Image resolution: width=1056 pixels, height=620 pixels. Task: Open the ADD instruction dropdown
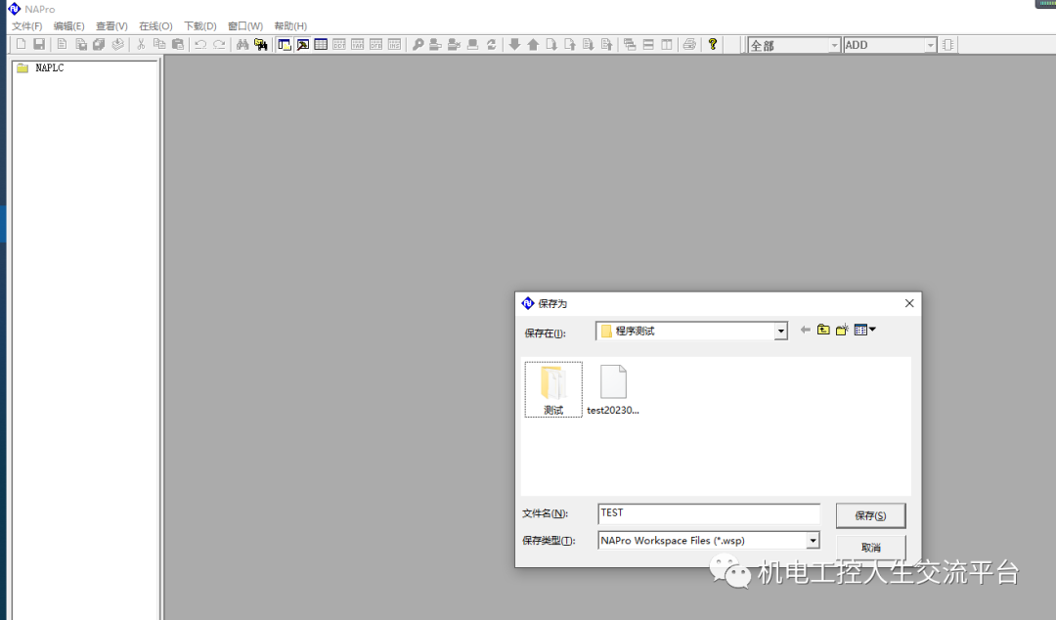click(x=930, y=45)
